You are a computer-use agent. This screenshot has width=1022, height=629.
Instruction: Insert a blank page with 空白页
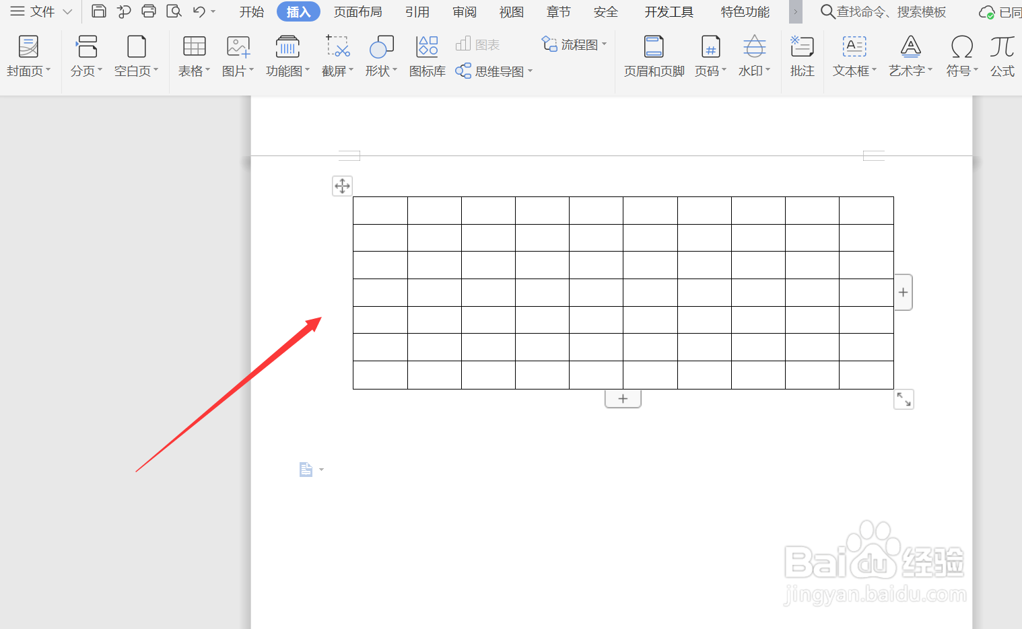(x=137, y=57)
